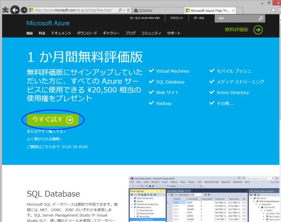Viewport: 281px width, 222px height.
Task: Click the 0120-39-8185 contact phone text
Action: [75, 147]
